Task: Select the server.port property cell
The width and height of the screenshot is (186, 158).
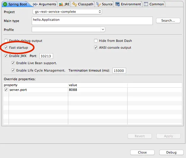Action: 38,90
